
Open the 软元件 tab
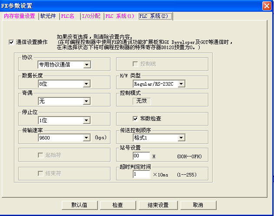49,16
